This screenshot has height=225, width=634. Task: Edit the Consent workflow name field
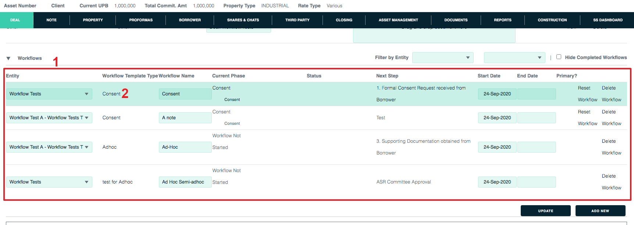[185, 94]
